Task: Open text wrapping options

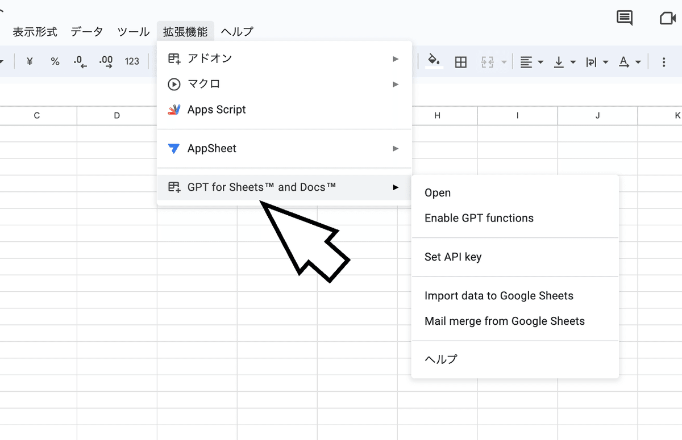Action: [597, 62]
